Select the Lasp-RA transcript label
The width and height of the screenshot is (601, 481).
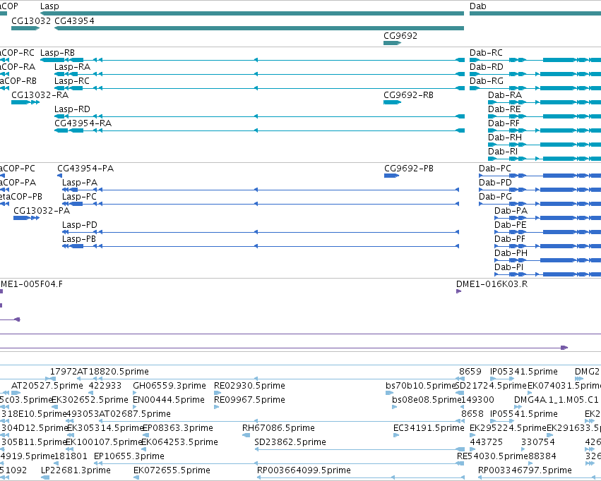pos(73,66)
